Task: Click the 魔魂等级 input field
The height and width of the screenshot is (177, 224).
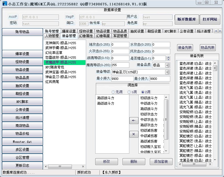Action: pos(120,65)
